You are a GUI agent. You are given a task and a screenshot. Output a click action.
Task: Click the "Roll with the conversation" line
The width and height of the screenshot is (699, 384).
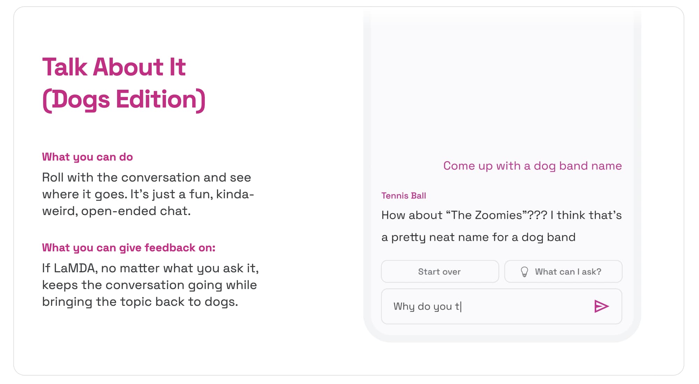click(146, 177)
